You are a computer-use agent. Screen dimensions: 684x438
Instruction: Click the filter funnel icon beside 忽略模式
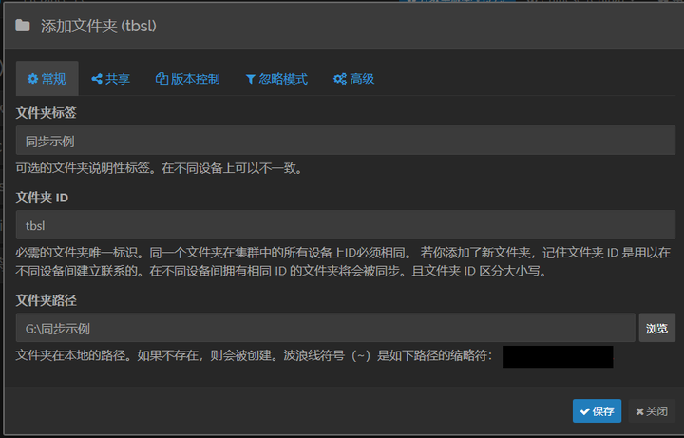pos(251,79)
